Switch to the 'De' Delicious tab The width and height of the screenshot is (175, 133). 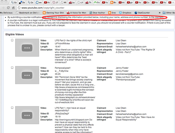(x=22, y=2)
